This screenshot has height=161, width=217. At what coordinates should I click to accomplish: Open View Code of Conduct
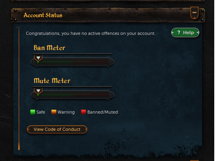pyautogui.click(x=57, y=129)
